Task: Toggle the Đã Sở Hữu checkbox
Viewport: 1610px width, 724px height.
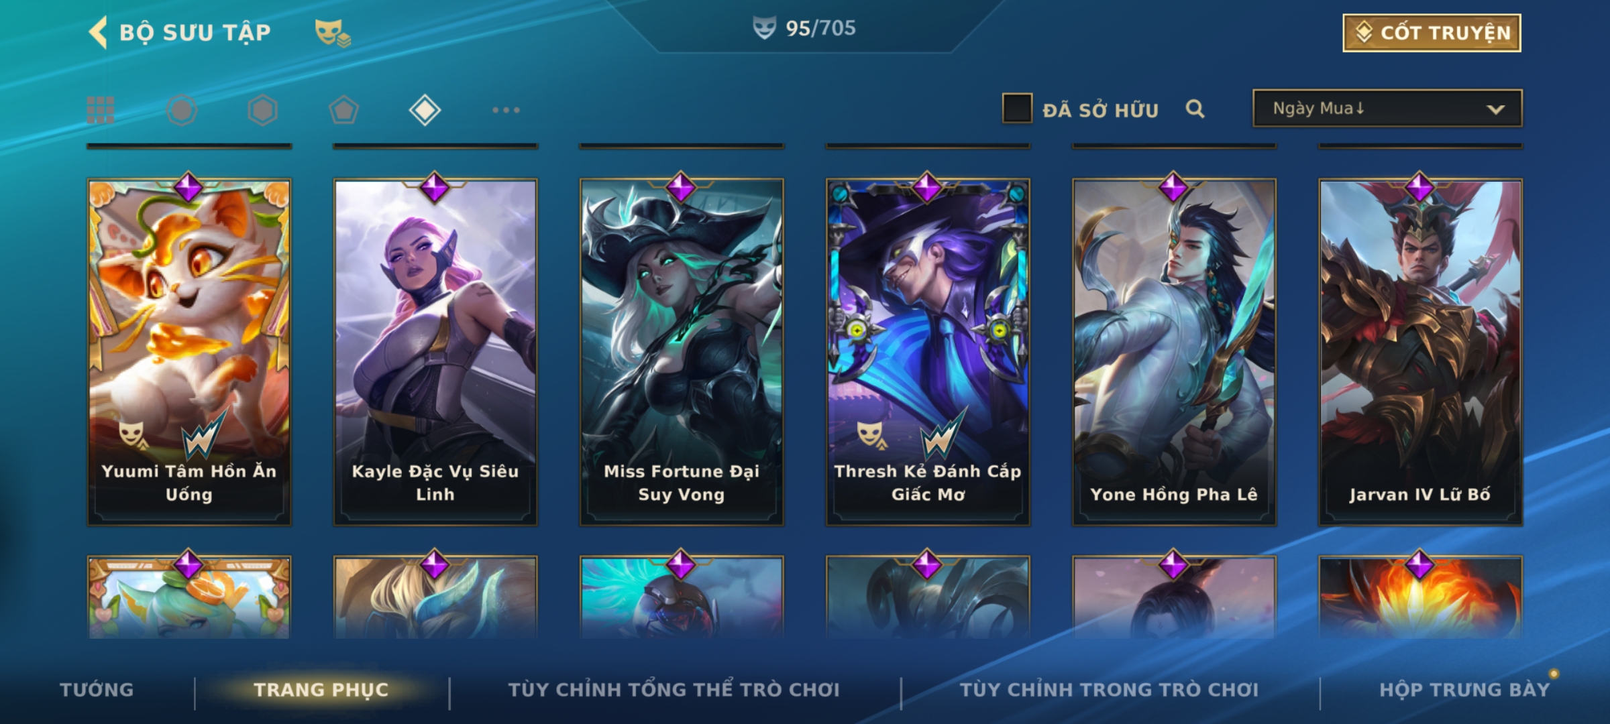Action: pyautogui.click(x=1017, y=109)
